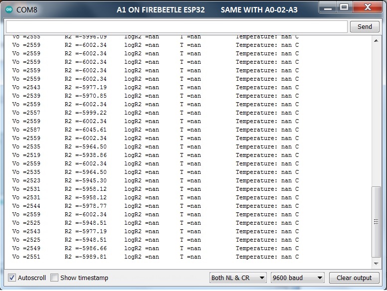
Task: Minimize the COM8 serial monitor window
Action: point(328,7)
